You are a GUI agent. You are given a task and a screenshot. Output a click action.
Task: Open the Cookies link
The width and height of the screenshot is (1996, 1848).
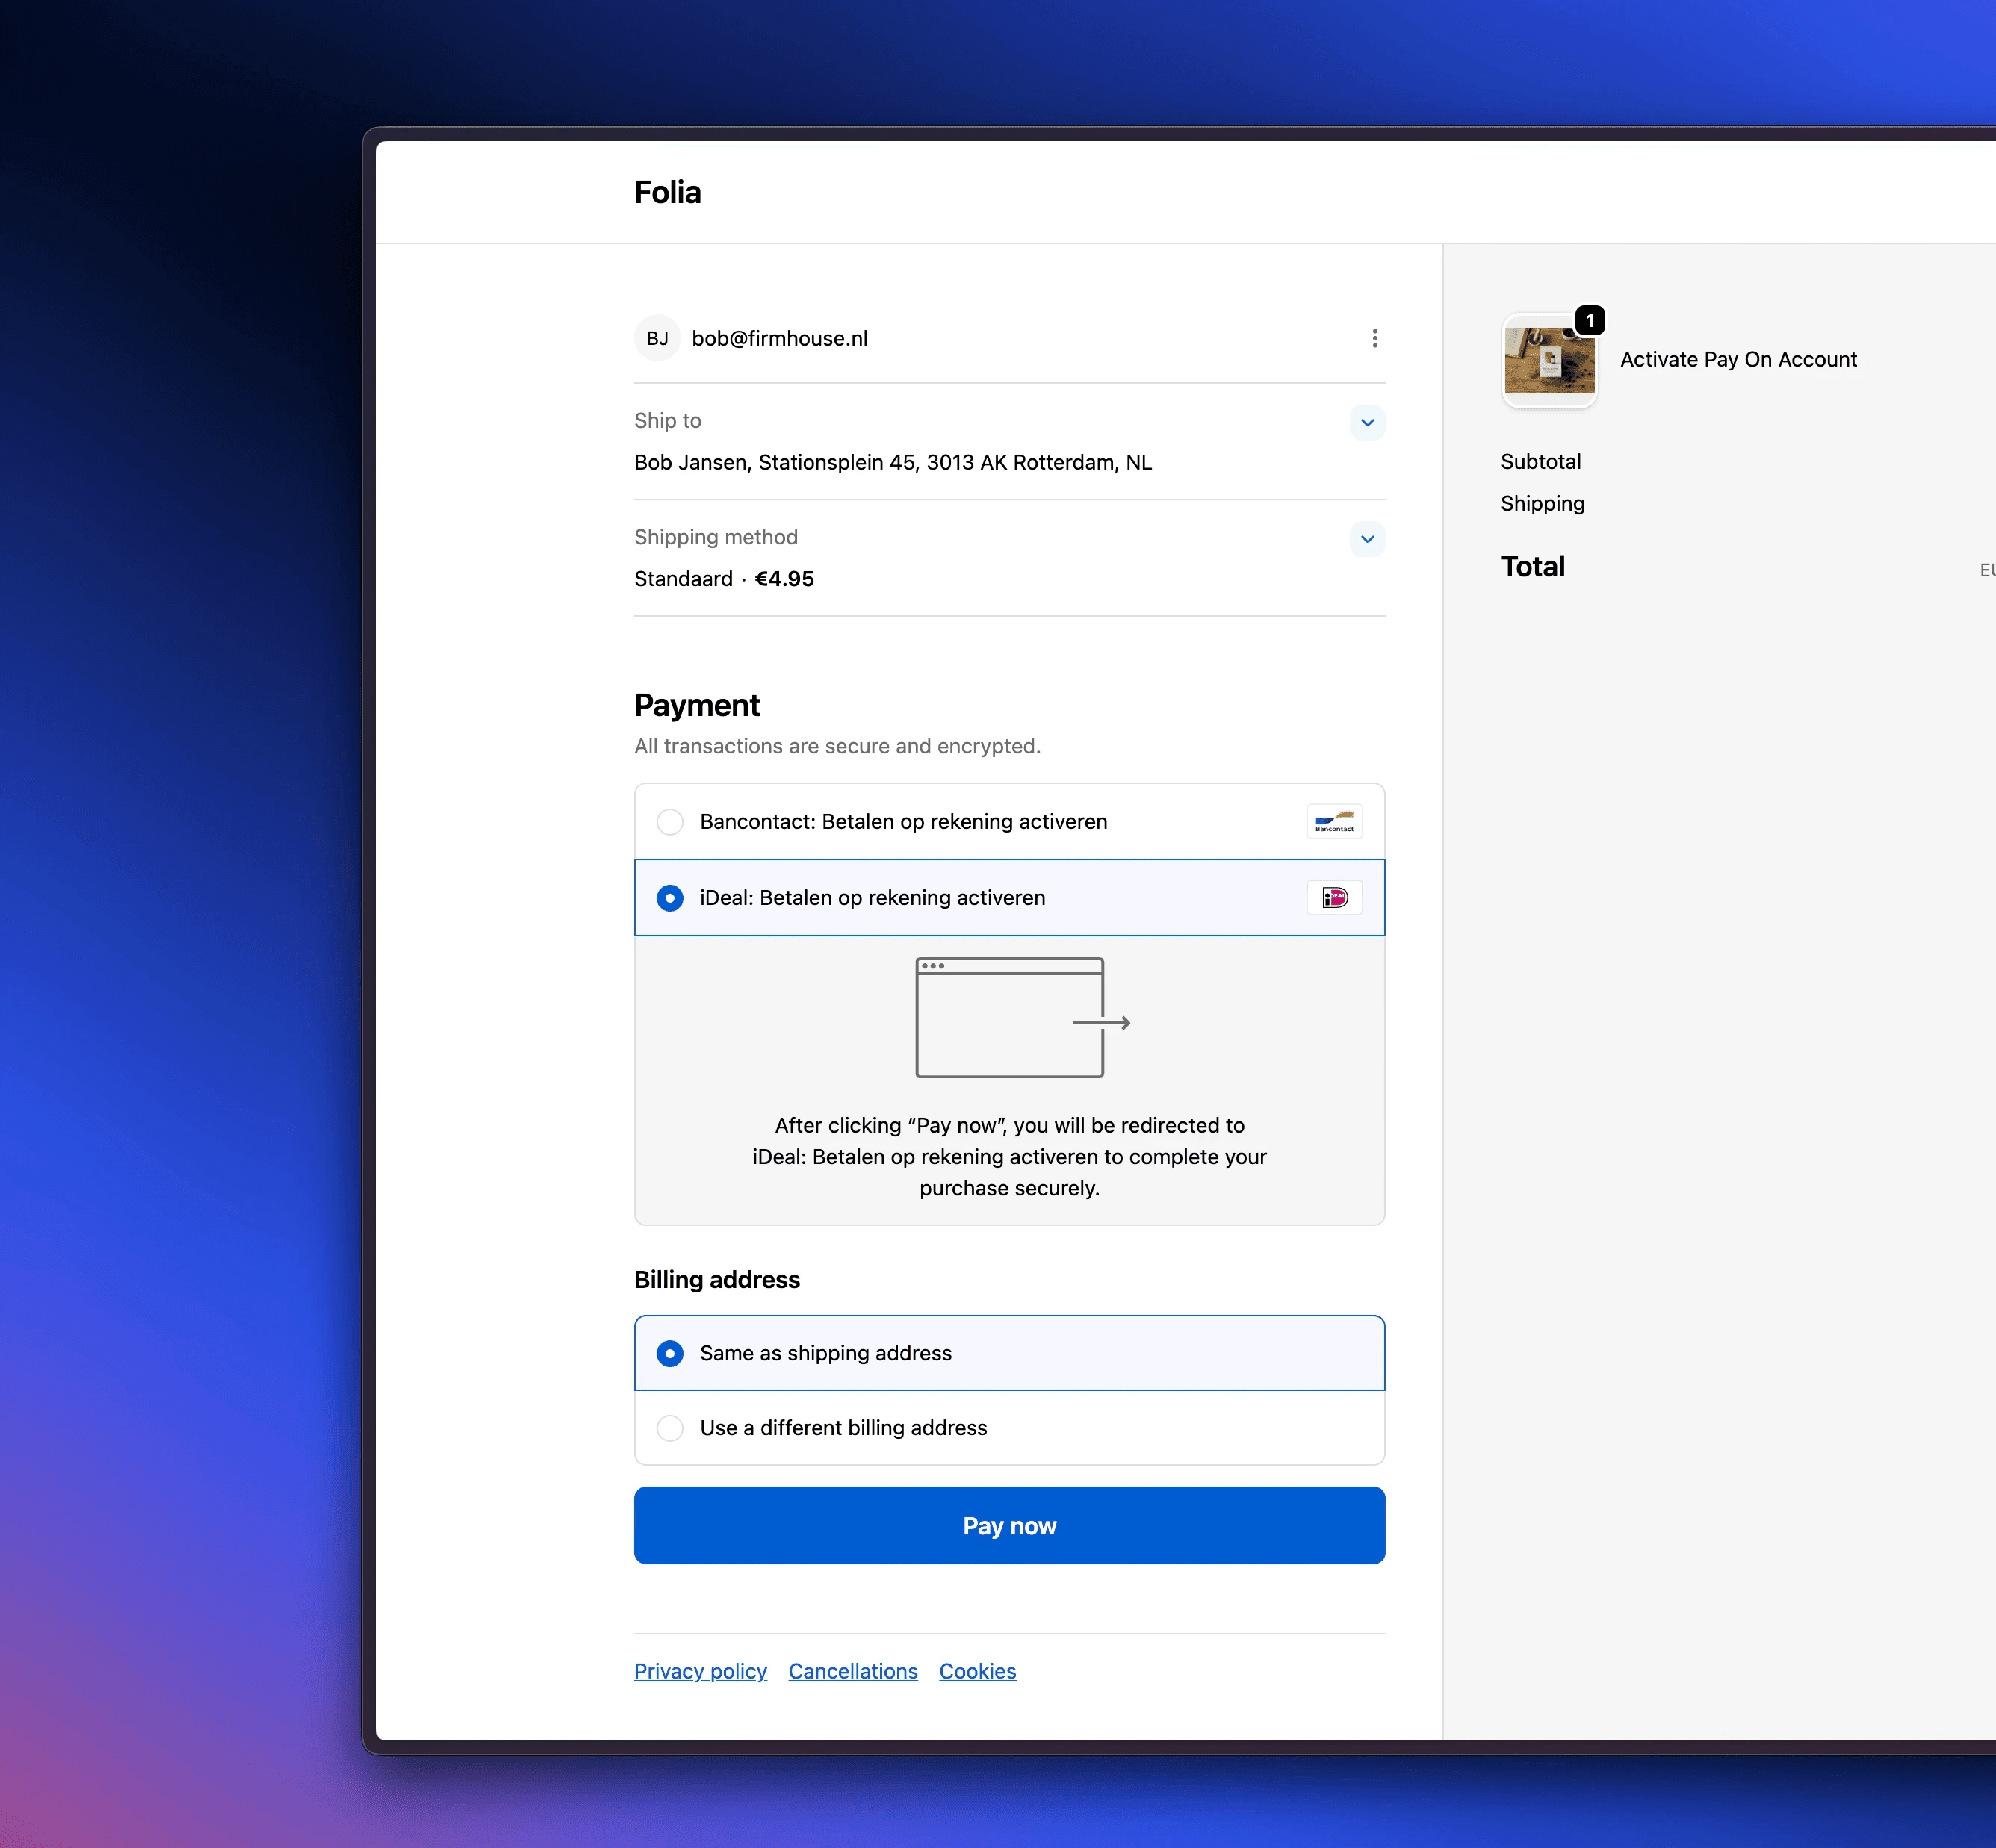pyautogui.click(x=976, y=1671)
